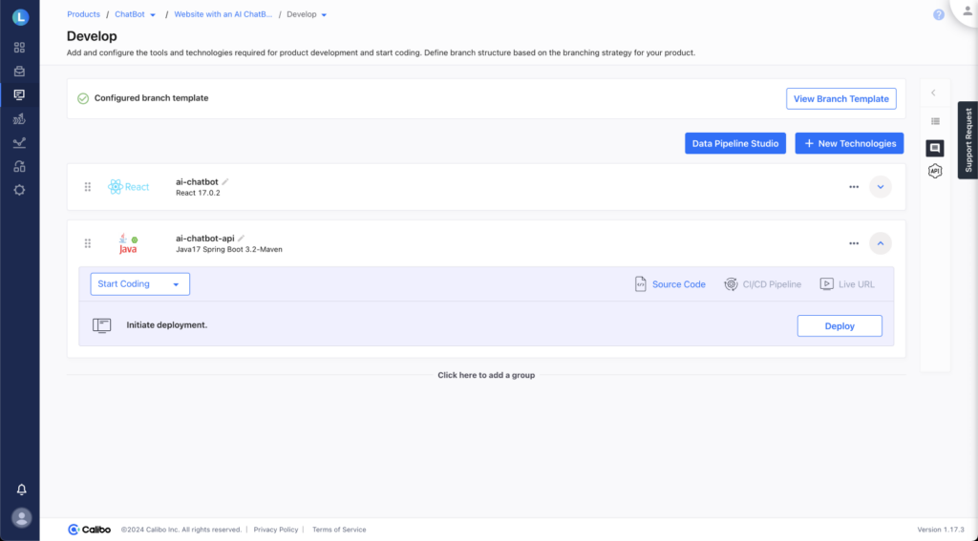978x541 pixels.
Task: Click the notification bell in the sidebar
Action: pos(21,489)
